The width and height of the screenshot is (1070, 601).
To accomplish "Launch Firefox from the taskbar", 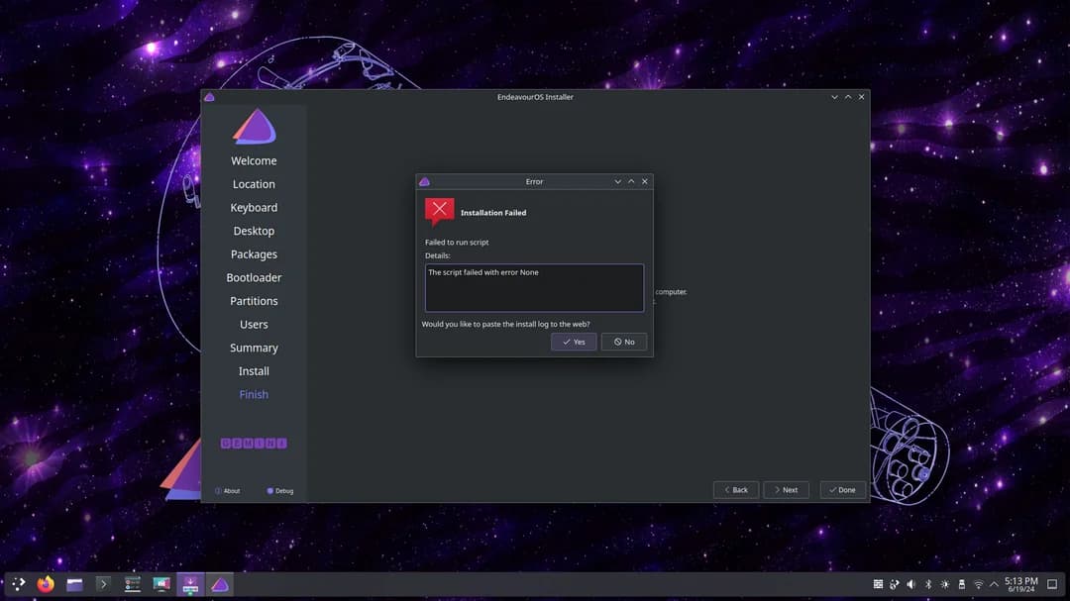I will (x=45, y=583).
